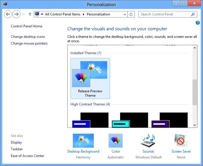Open Change desktop icons link
Viewport: 203px width, 166px height.
coord(28,37)
